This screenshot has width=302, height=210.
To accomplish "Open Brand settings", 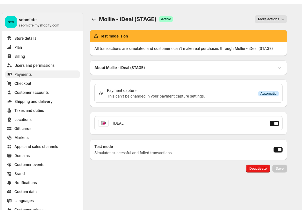I will coord(42,174).
